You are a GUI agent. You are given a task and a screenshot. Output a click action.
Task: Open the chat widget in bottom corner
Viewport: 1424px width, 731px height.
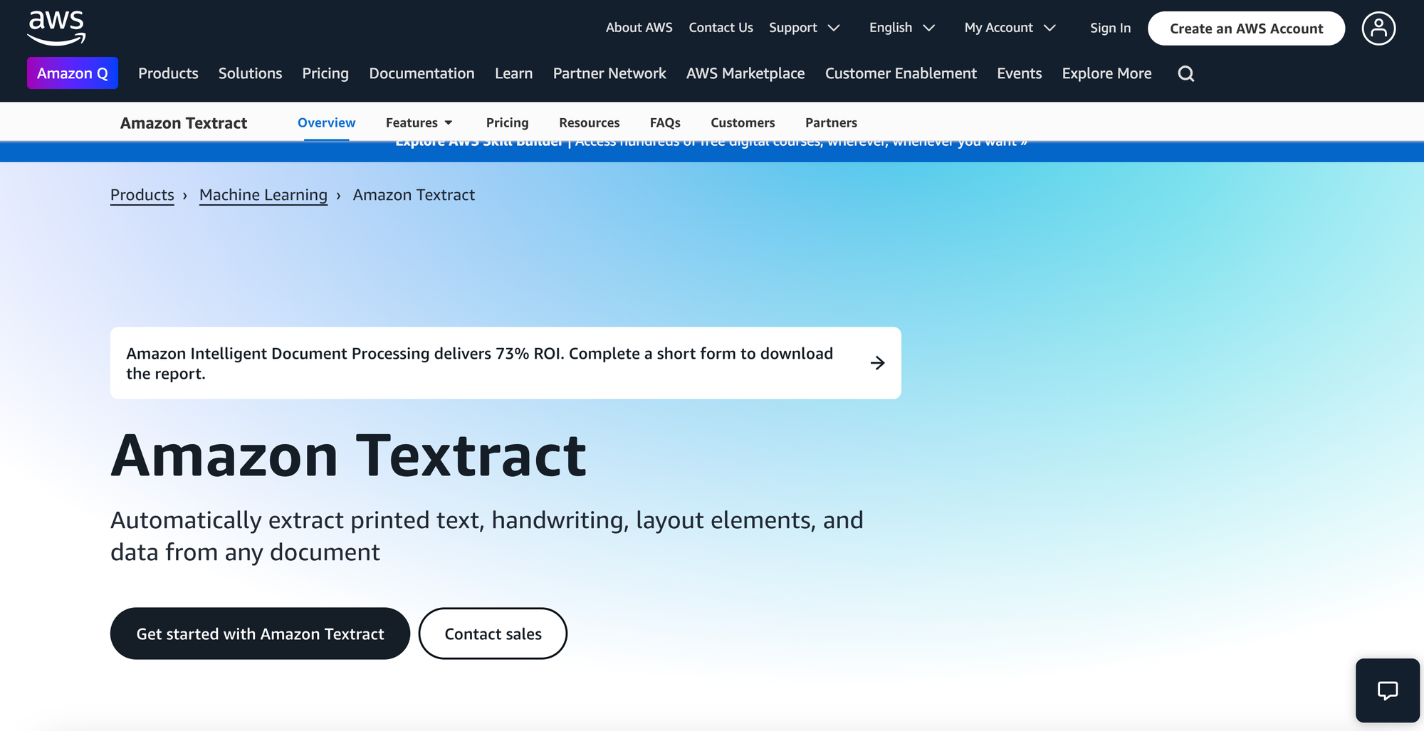(x=1387, y=690)
